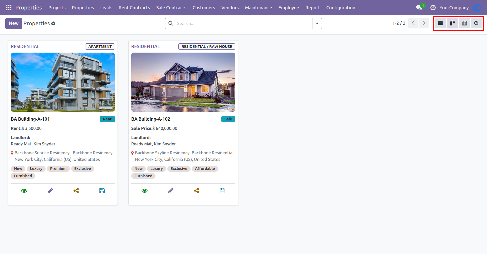Edit BA Building-A-102 with pencil icon
487x254 pixels.
(171, 191)
